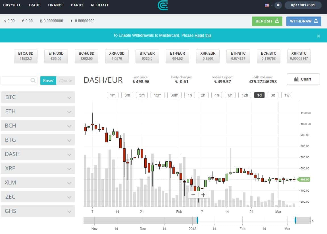Select the BTC/USD ticker tile
The width and height of the screenshot is (327, 234).
(26, 56)
